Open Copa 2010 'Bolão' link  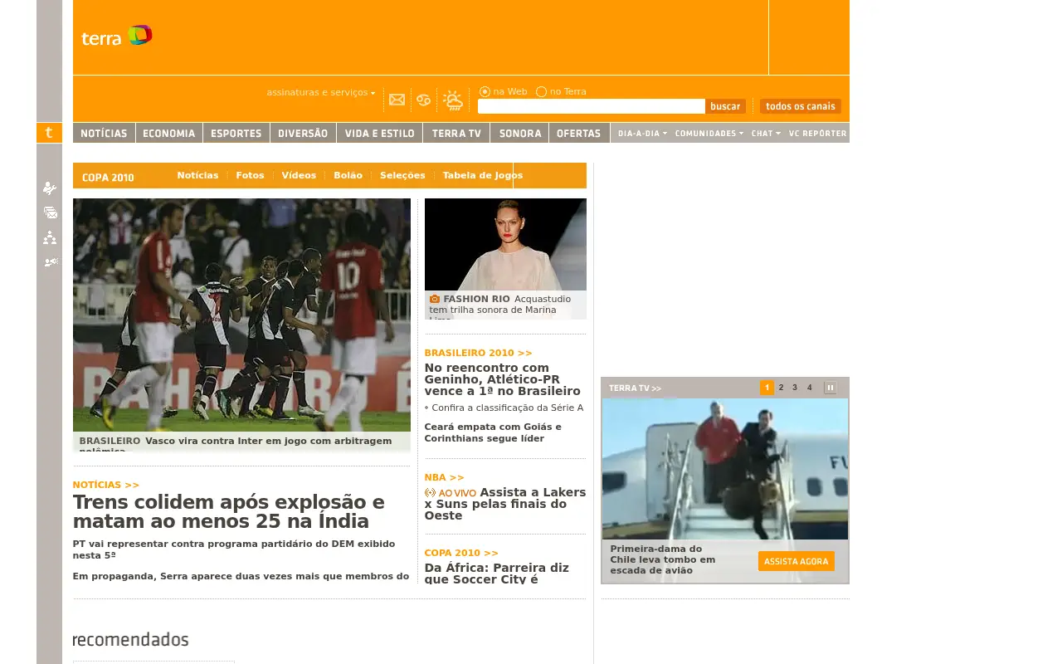[x=348, y=175]
